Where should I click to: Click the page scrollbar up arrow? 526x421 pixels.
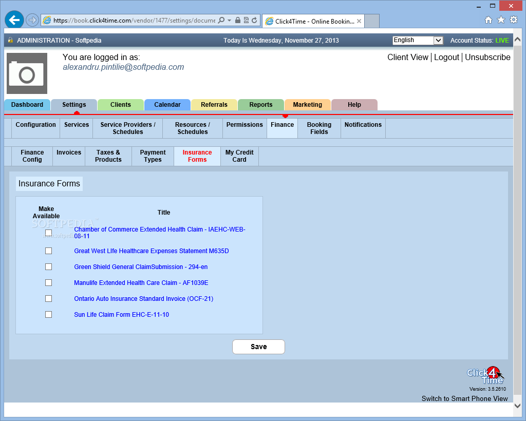click(x=518, y=39)
